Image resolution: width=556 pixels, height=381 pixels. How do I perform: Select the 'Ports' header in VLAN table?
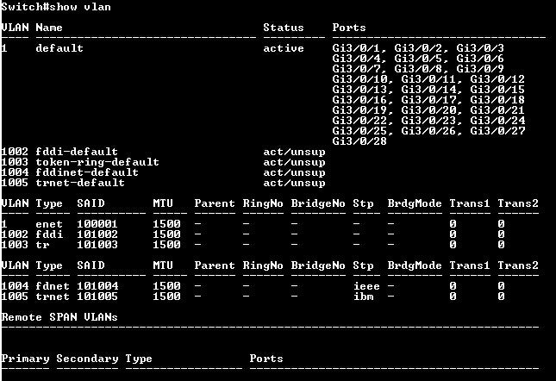tap(349, 28)
